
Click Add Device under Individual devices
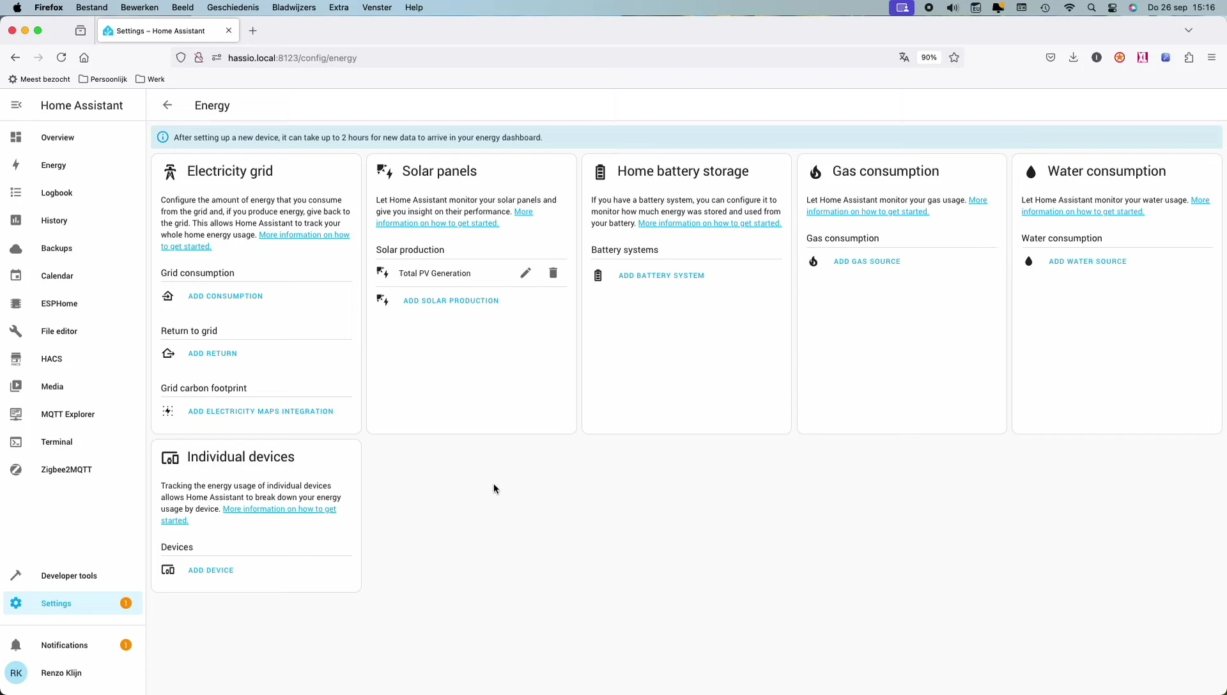click(210, 570)
